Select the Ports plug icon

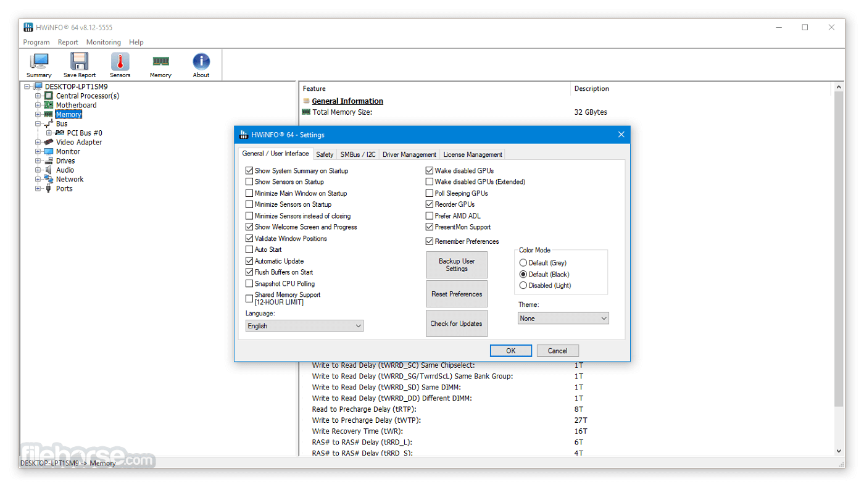coord(49,188)
